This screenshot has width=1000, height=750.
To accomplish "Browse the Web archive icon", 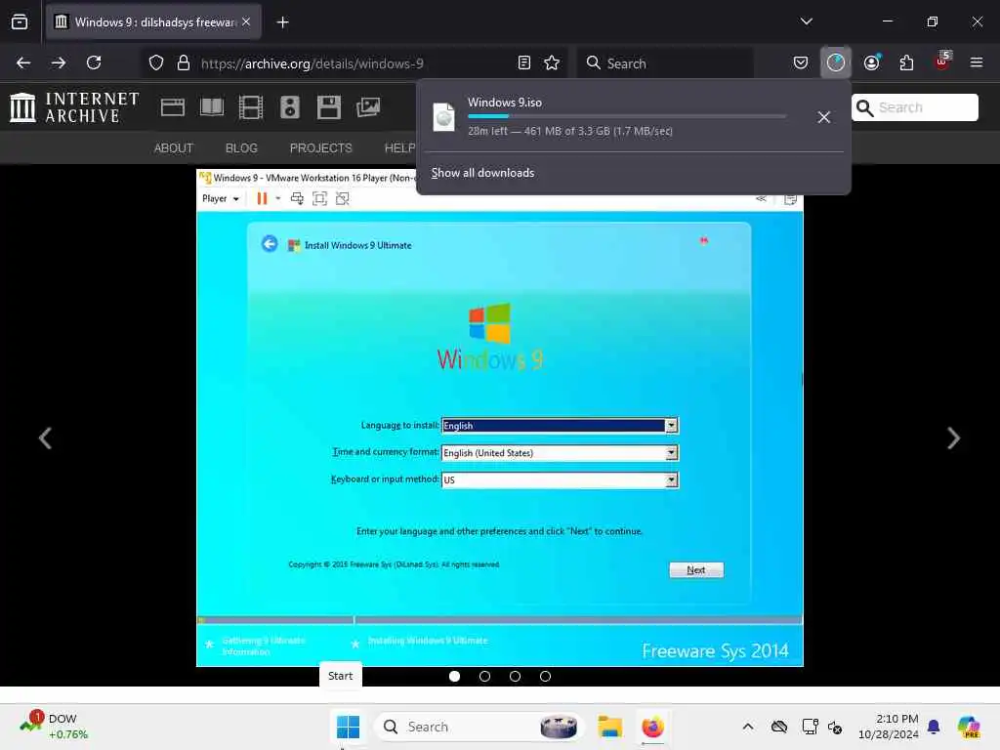I will tap(173, 107).
